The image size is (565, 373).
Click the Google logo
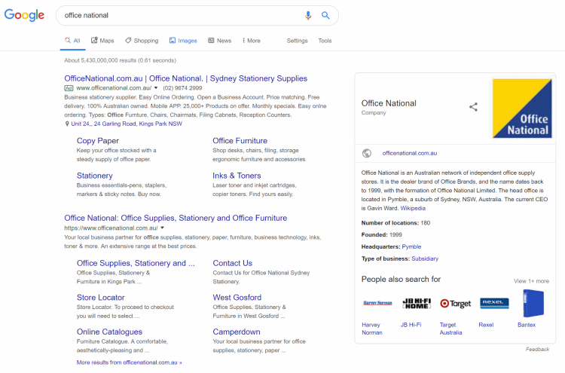point(24,15)
